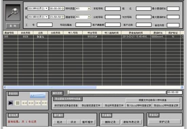187x129 pixels.
Task: Click the magnifying glass search icon
Action: point(13,13)
